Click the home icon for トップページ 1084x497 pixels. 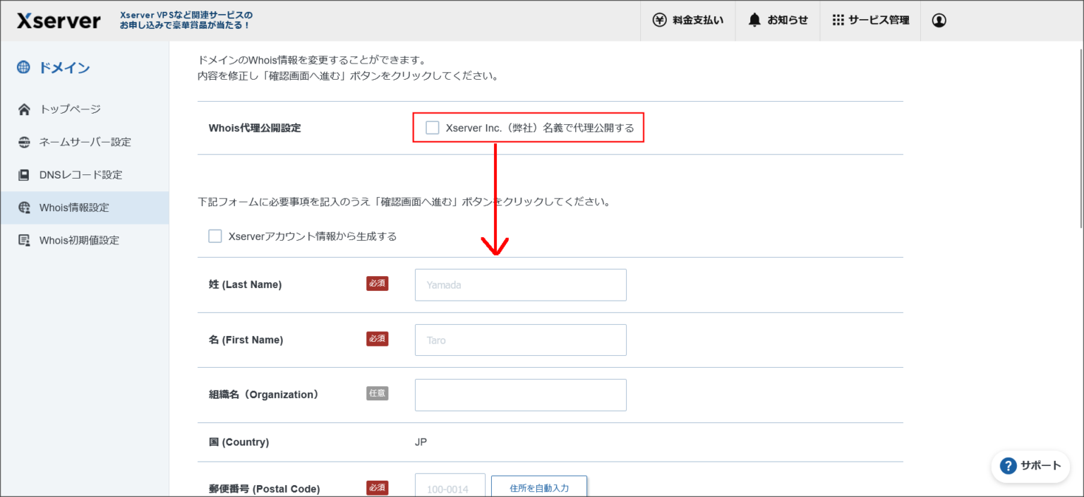[25, 109]
